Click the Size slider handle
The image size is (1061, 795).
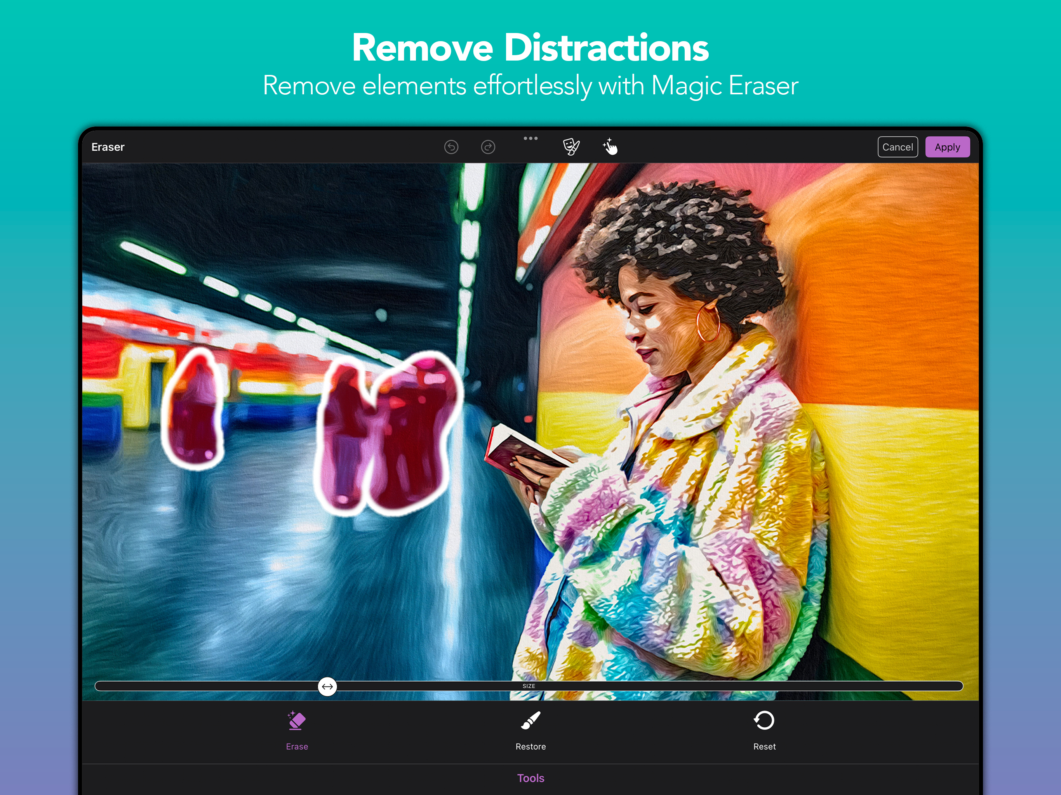pos(328,687)
